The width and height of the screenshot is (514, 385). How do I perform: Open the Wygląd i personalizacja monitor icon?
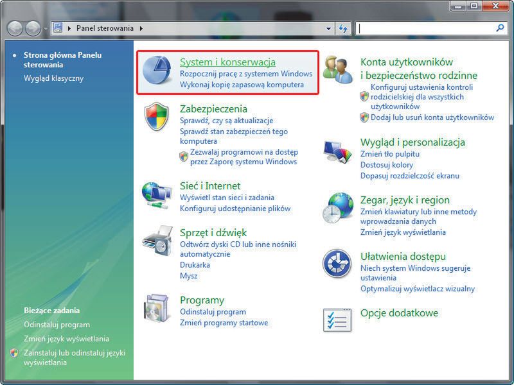pos(338,151)
